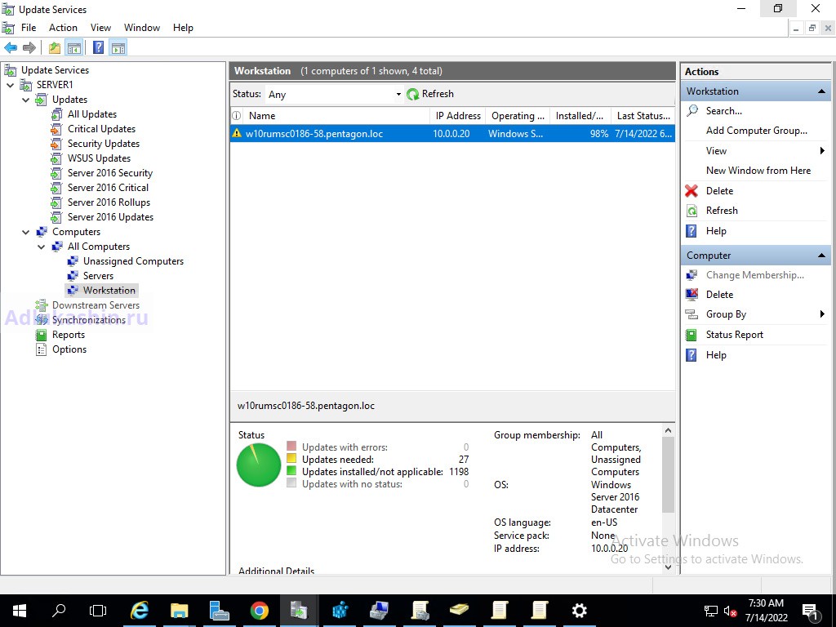Click Search in the Actions pane
This screenshot has width=836, height=627.
(723, 111)
